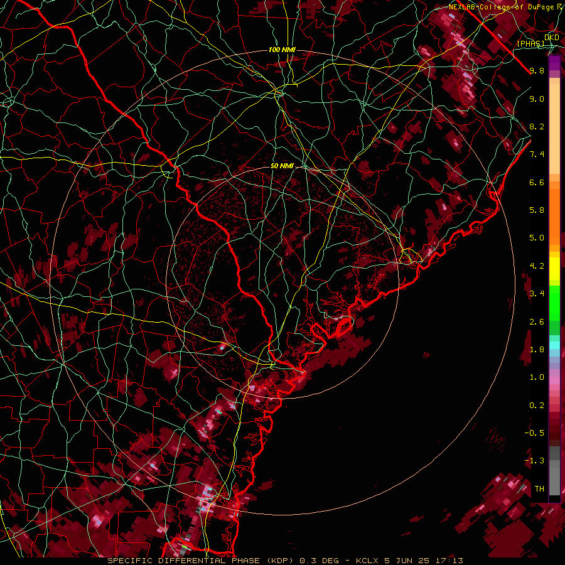Click the KCLX 5 JUN 25 17:13 timestamp
The height and width of the screenshot is (565, 565).
pyautogui.click(x=409, y=561)
